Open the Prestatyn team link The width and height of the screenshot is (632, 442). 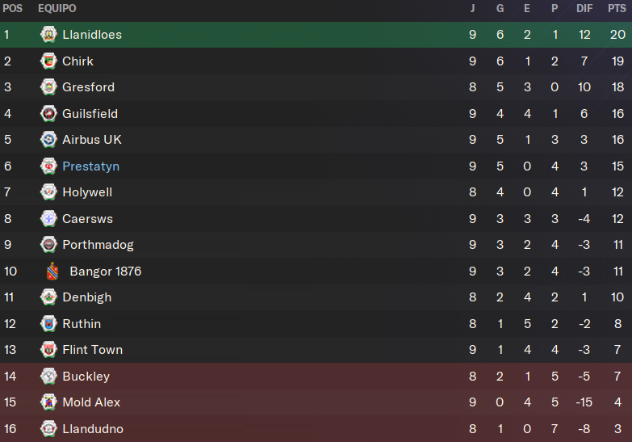pyautogui.click(x=90, y=166)
